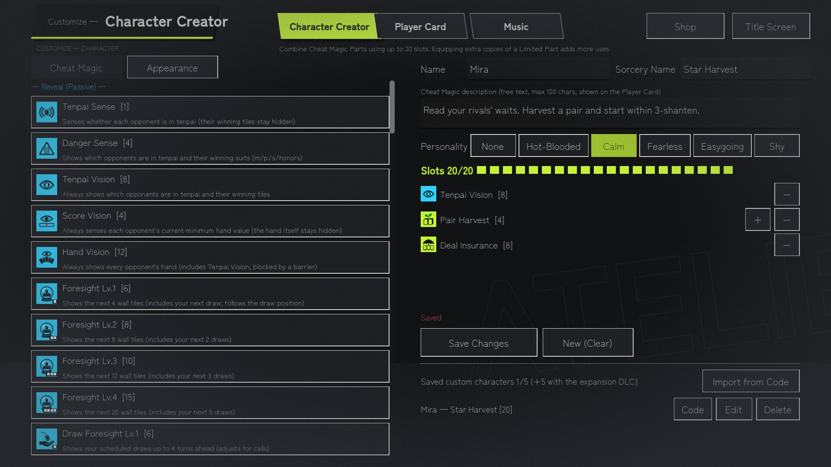Click the Hand Vision icon
The width and height of the screenshot is (831, 467).
47,258
